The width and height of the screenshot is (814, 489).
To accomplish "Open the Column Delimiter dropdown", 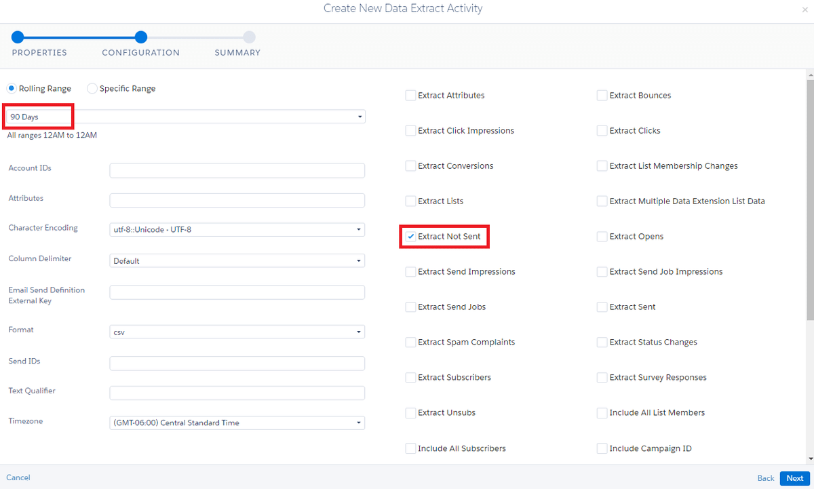I will (237, 261).
